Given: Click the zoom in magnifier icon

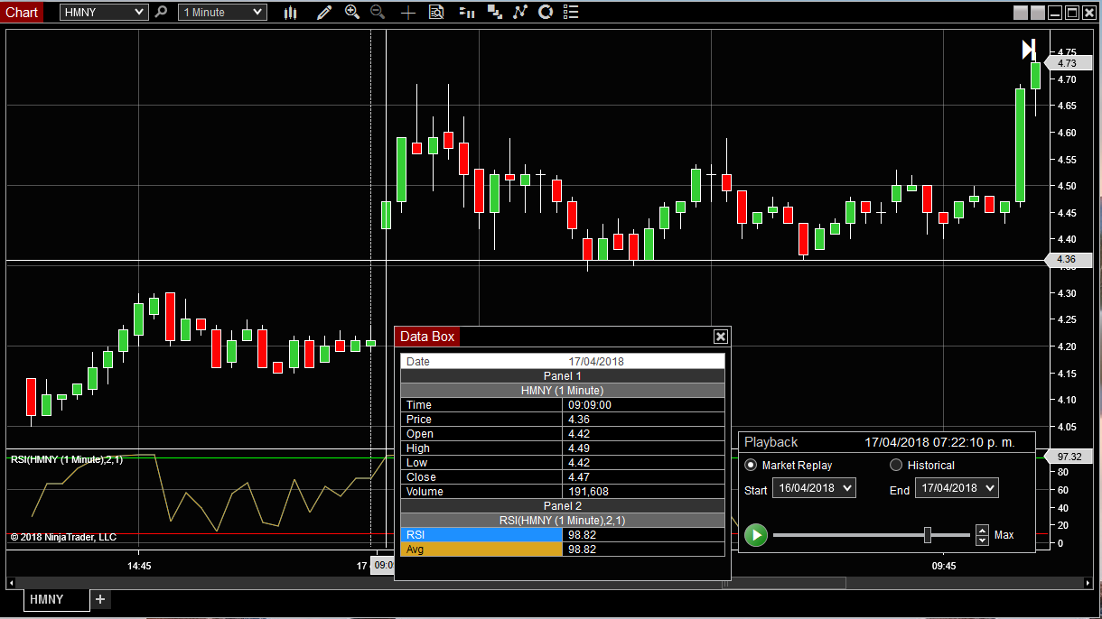Looking at the screenshot, I should tap(352, 13).
